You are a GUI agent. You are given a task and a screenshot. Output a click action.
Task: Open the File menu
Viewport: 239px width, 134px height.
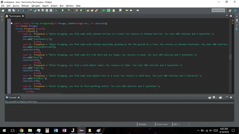point(3,6)
